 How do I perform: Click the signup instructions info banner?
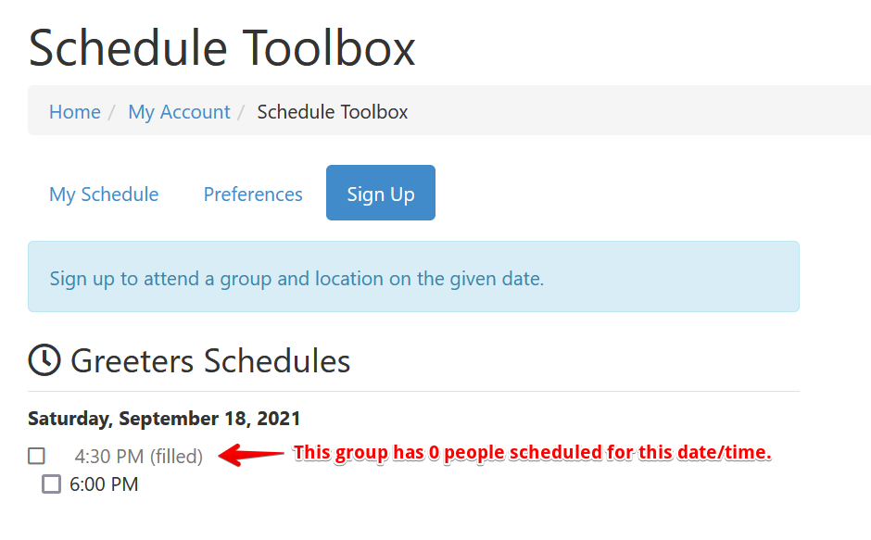413,278
